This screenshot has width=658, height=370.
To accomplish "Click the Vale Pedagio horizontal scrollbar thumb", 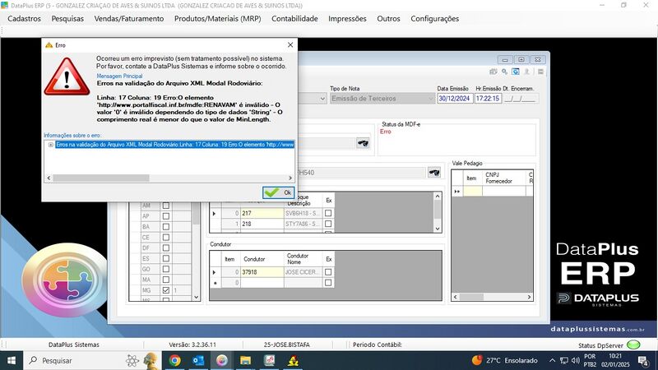I will (471, 297).
